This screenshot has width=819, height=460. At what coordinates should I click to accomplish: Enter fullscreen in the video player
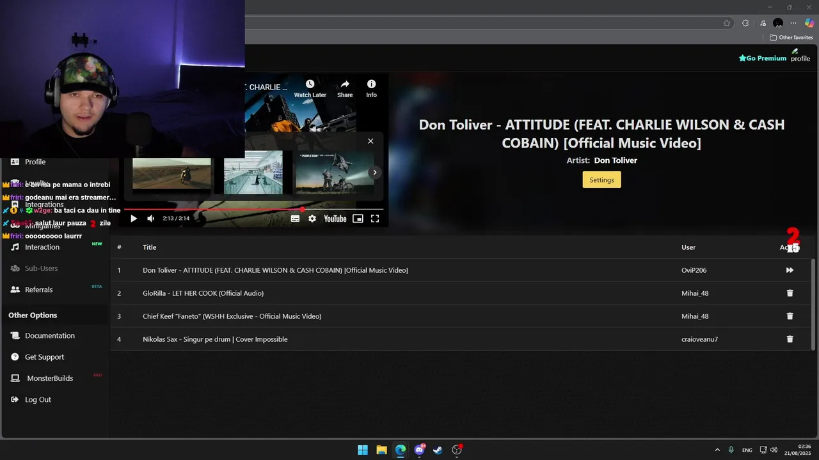click(375, 218)
